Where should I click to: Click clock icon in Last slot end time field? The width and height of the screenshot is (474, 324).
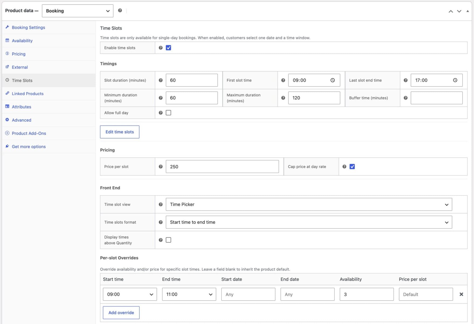point(455,80)
